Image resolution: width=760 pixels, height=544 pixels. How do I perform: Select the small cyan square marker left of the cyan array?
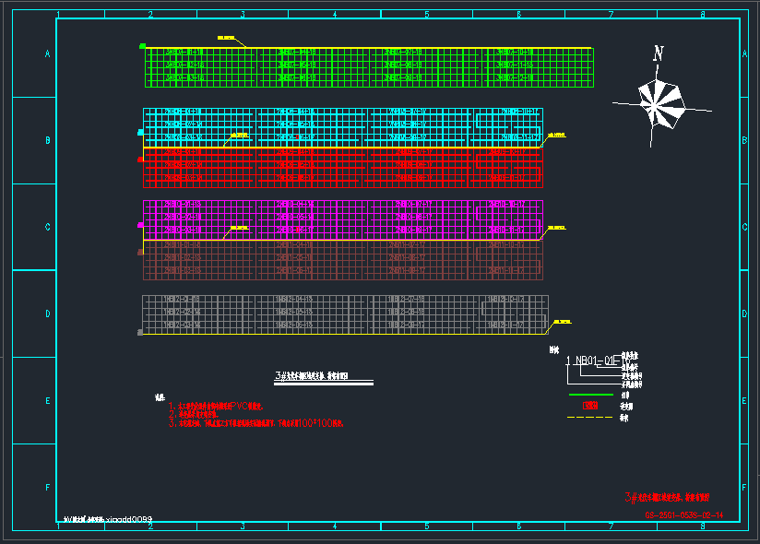[141, 133]
